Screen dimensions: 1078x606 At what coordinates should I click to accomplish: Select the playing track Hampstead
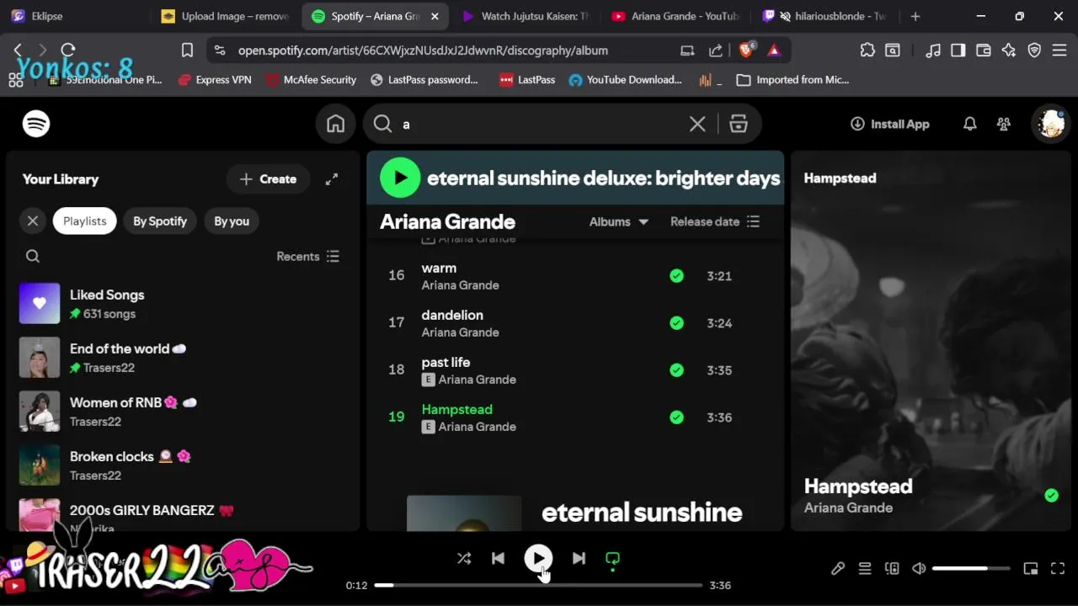pyautogui.click(x=575, y=417)
